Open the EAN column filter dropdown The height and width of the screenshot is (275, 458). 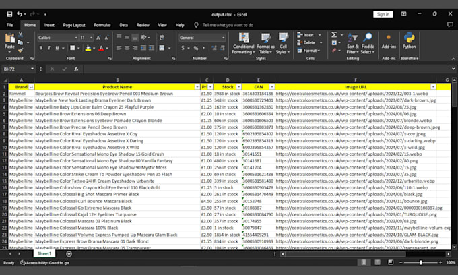click(272, 87)
